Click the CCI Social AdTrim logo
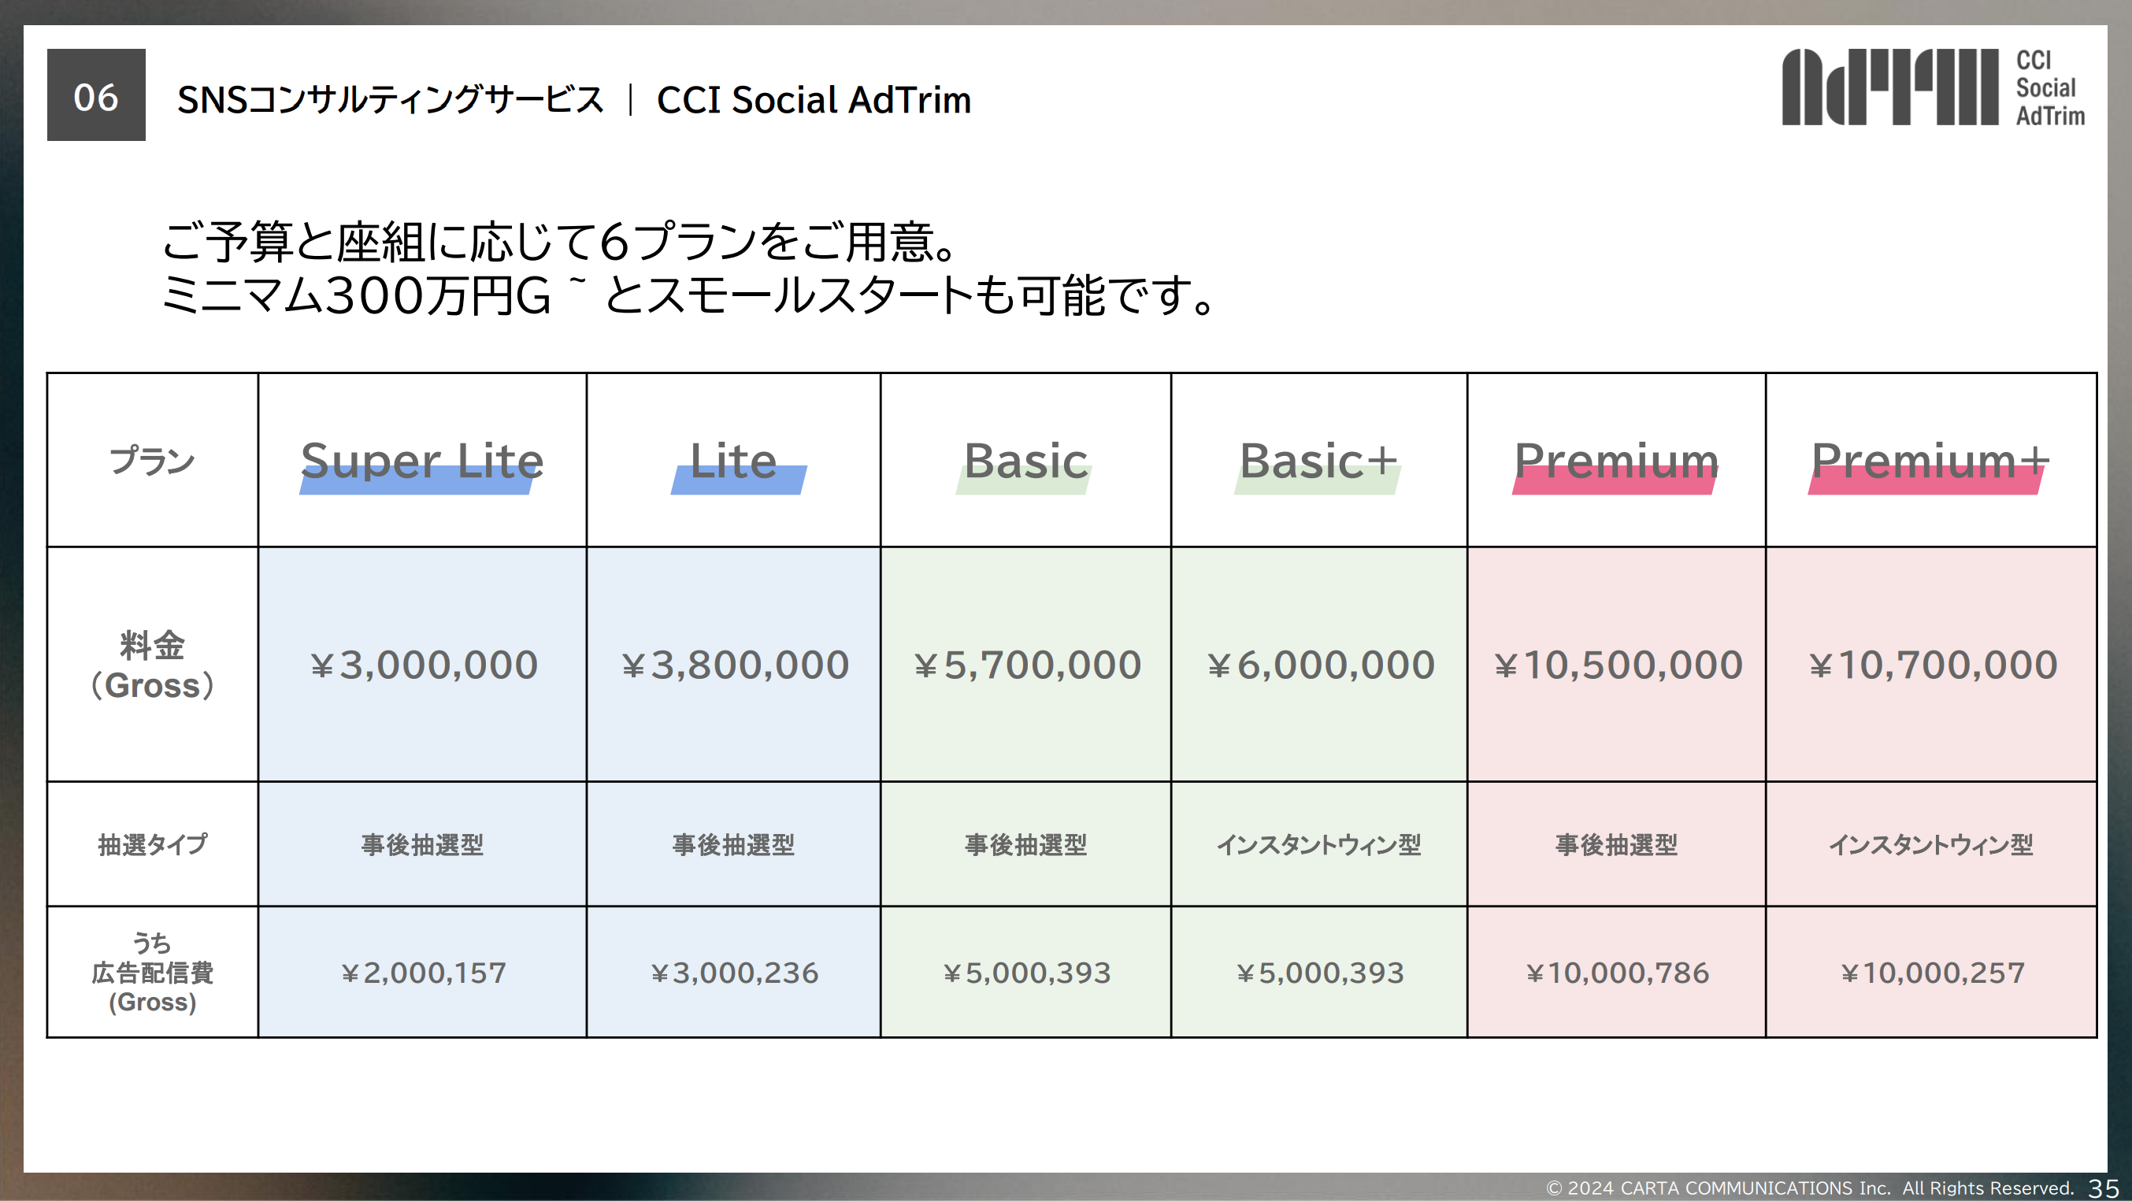This screenshot has height=1201, width=2132. [1934, 87]
